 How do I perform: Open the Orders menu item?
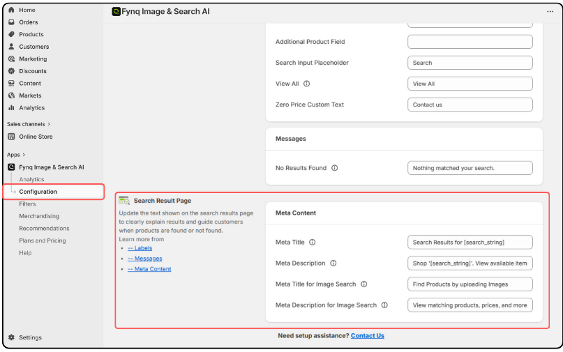(29, 22)
